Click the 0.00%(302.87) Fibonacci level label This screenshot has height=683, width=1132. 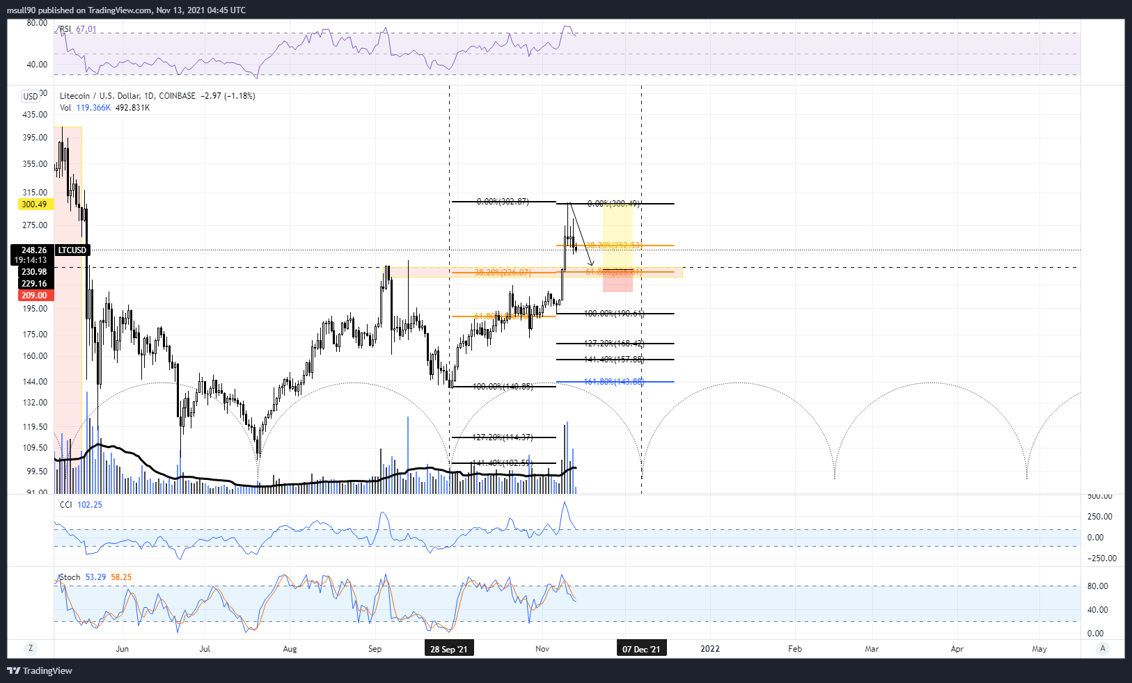point(503,202)
